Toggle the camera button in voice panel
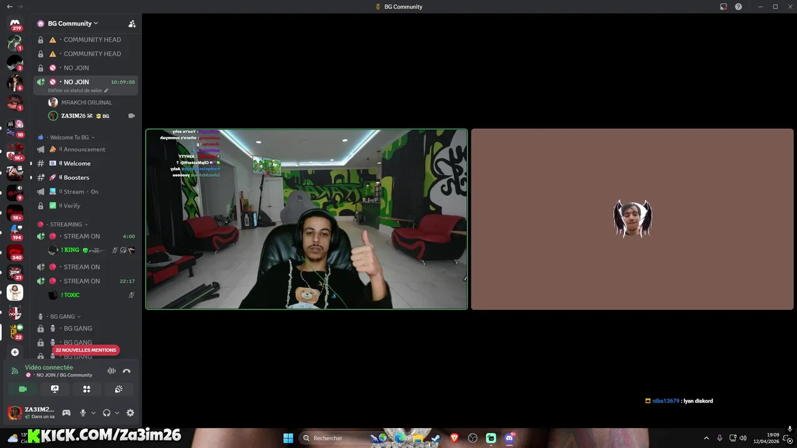The width and height of the screenshot is (797, 448). click(23, 389)
